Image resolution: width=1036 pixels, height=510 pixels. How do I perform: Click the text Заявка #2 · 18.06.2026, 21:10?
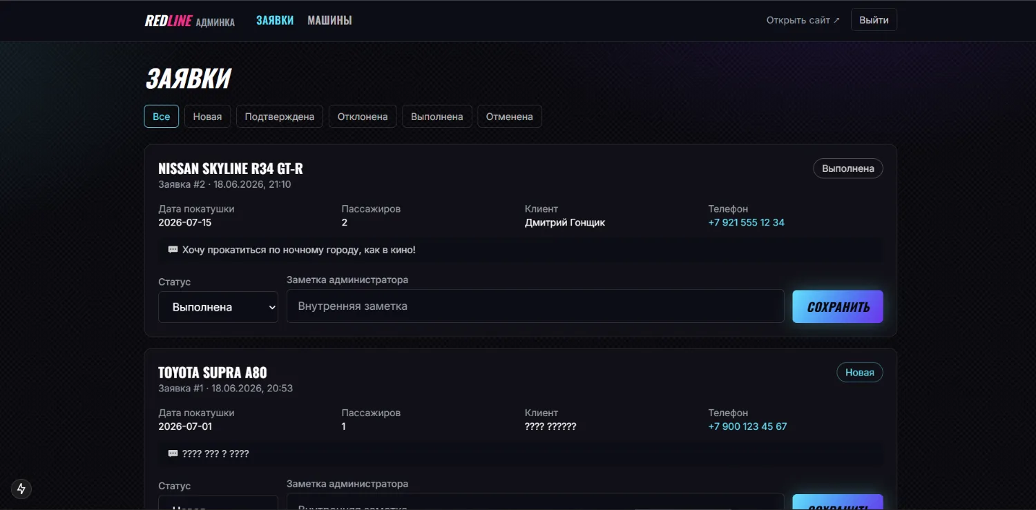pos(224,184)
